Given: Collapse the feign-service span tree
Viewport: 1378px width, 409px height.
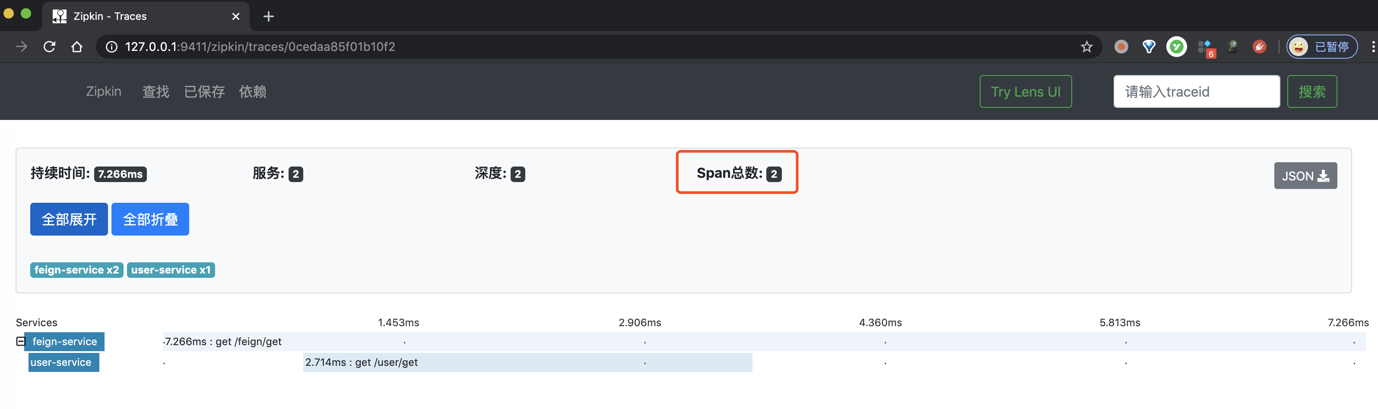Looking at the screenshot, I should pos(20,341).
